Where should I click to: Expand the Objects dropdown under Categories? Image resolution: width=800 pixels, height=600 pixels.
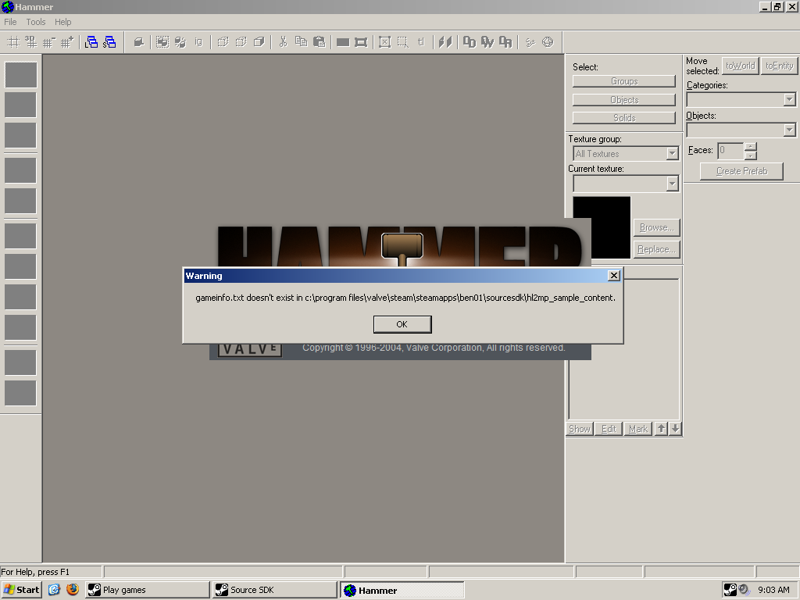(x=789, y=130)
